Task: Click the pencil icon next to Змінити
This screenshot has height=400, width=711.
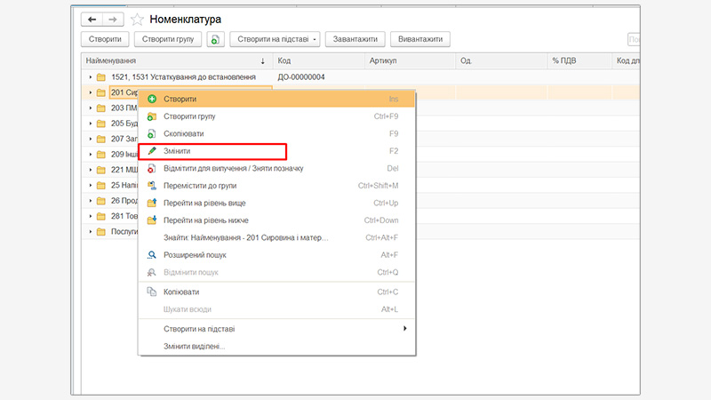Action: pyautogui.click(x=152, y=151)
